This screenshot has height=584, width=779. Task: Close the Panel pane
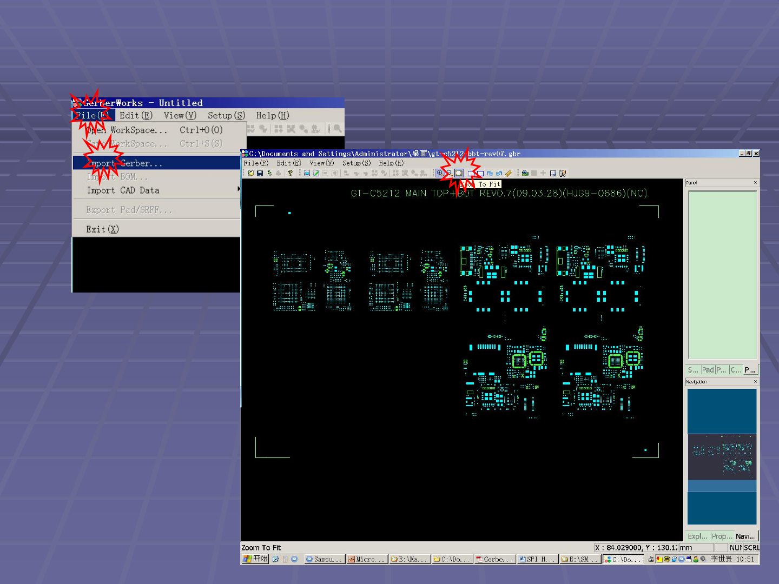(x=756, y=183)
